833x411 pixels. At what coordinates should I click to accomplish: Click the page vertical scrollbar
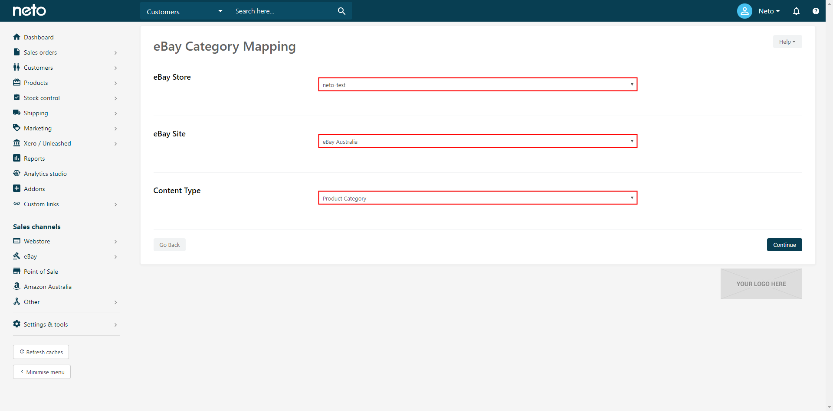click(x=829, y=205)
